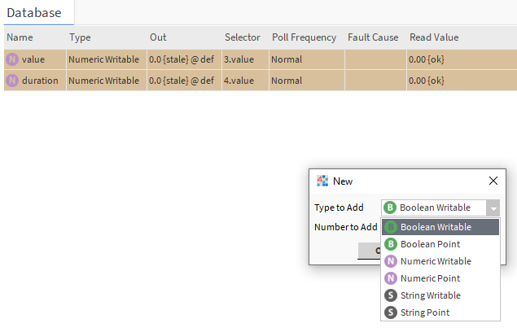Click Boolean Point's green B icon

point(391,244)
